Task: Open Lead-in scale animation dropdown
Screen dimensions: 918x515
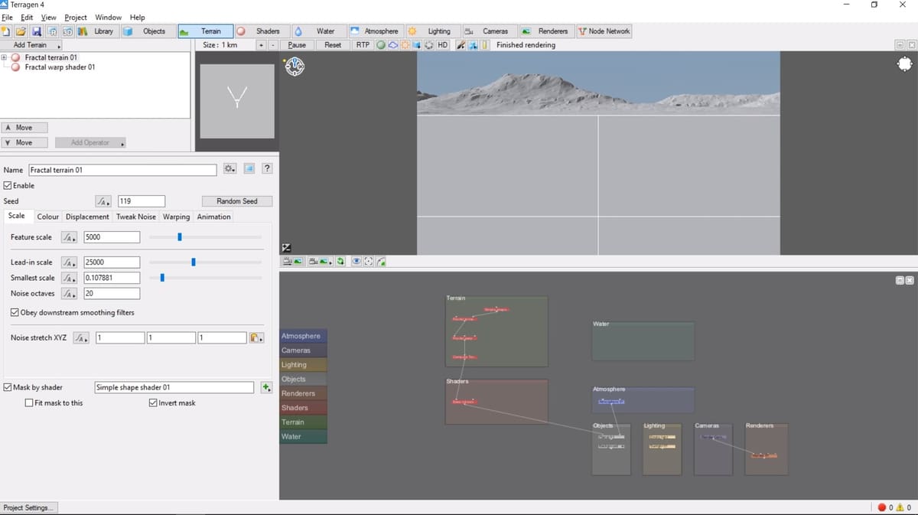Action: click(70, 262)
